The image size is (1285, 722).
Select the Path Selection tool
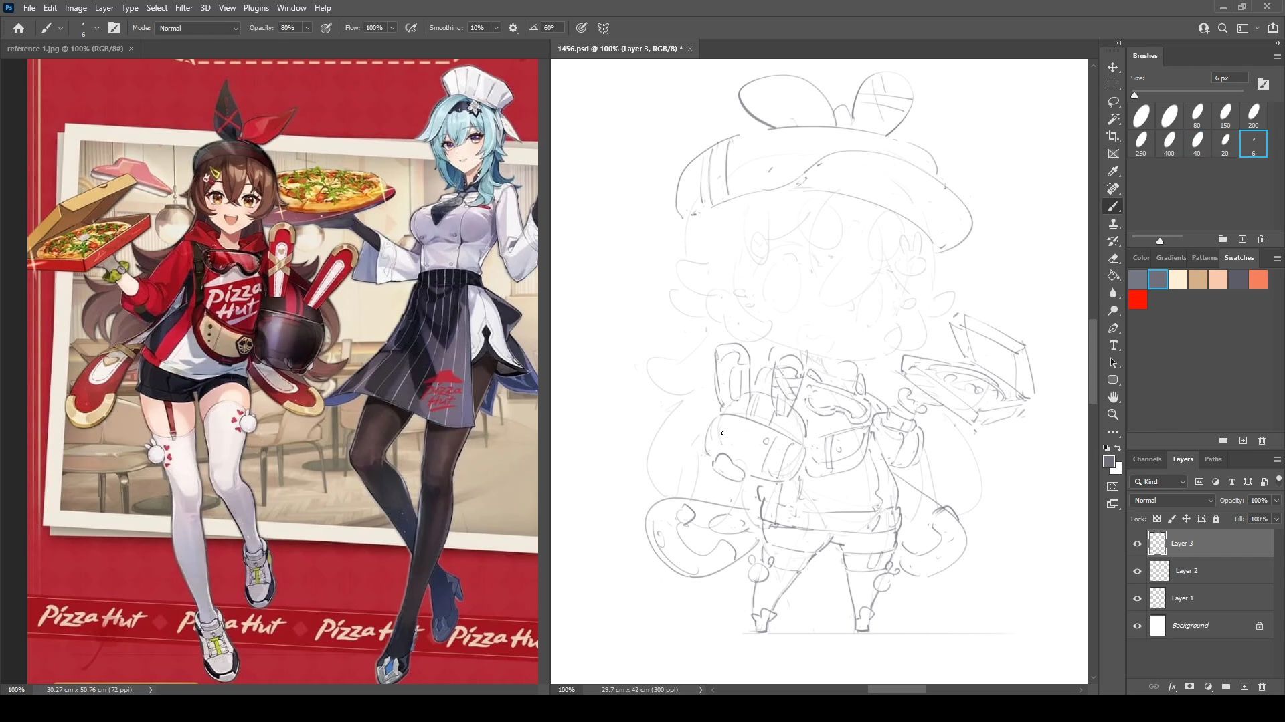click(x=1113, y=363)
